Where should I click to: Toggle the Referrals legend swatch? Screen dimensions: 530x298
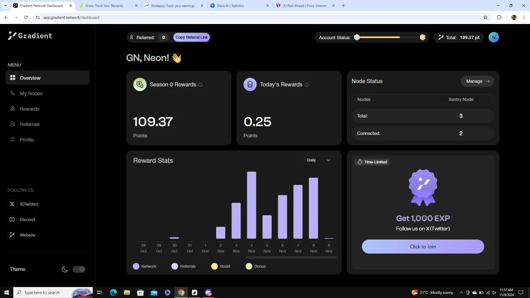pyautogui.click(x=175, y=266)
